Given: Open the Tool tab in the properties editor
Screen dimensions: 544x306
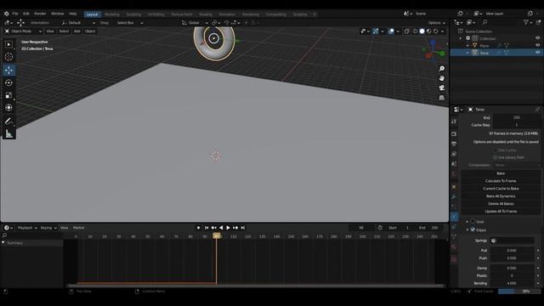Looking at the screenshot, I should click(x=454, y=122).
